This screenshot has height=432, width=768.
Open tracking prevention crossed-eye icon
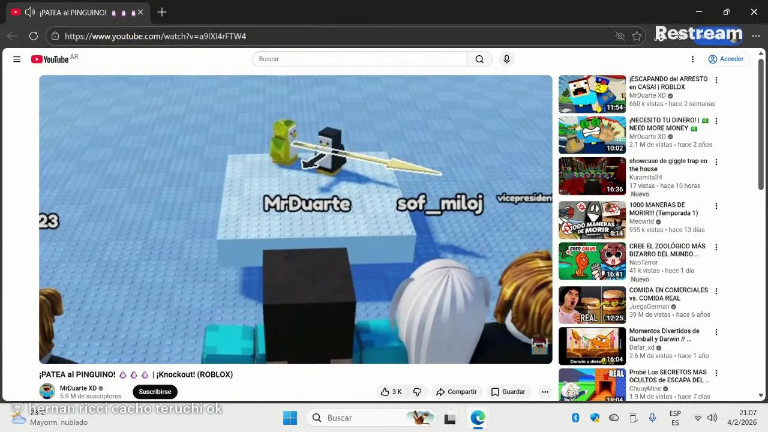[620, 36]
